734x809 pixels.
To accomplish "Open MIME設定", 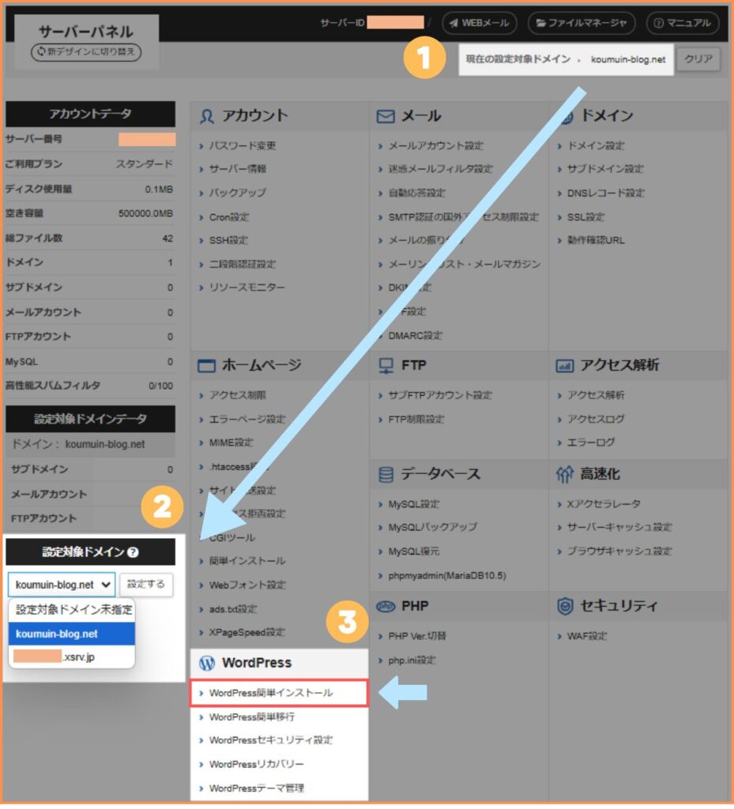I will click(231, 442).
